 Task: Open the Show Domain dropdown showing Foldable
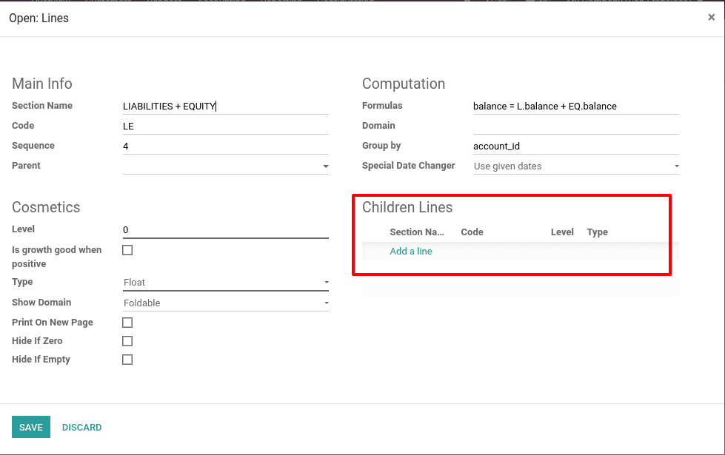click(x=226, y=303)
